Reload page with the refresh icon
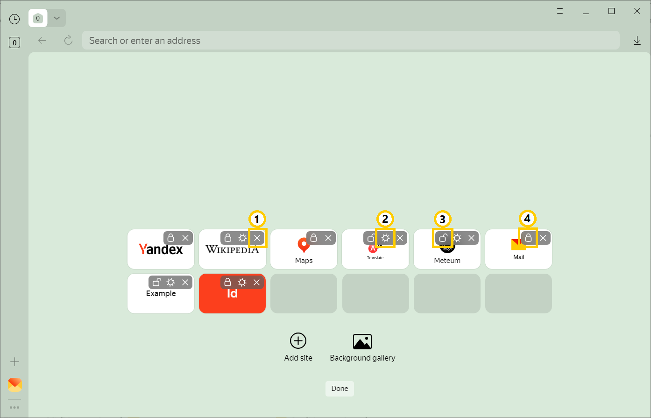 pos(68,41)
